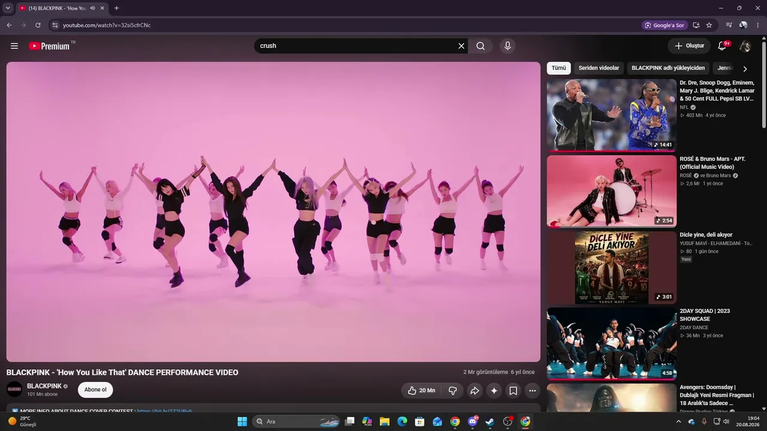
Task: Open the sparkle Ask button below video
Action: click(x=494, y=391)
